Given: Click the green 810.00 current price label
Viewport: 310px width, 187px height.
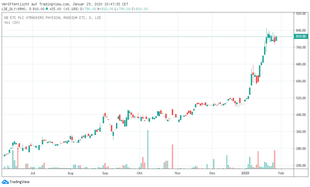Looking at the screenshot, I should pyautogui.click(x=301, y=36).
